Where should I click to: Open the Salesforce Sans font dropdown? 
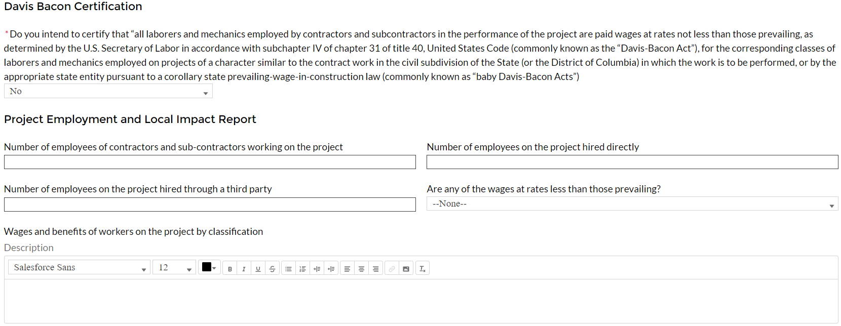pyautogui.click(x=79, y=268)
